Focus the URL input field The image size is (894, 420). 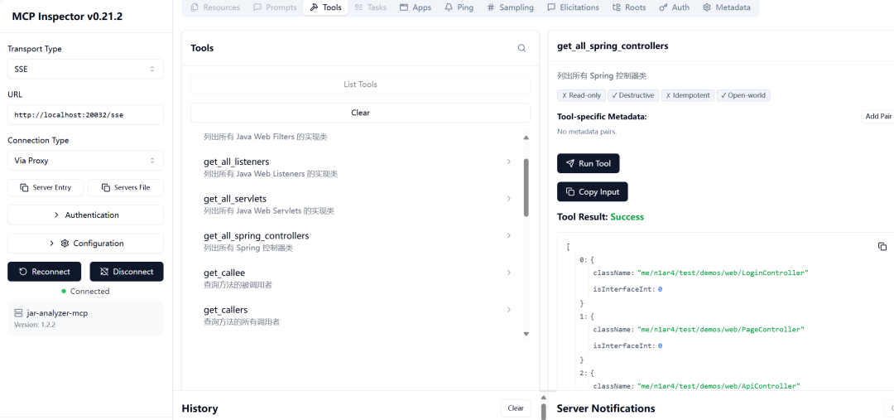pyautogui.click(x=85, y=114)
